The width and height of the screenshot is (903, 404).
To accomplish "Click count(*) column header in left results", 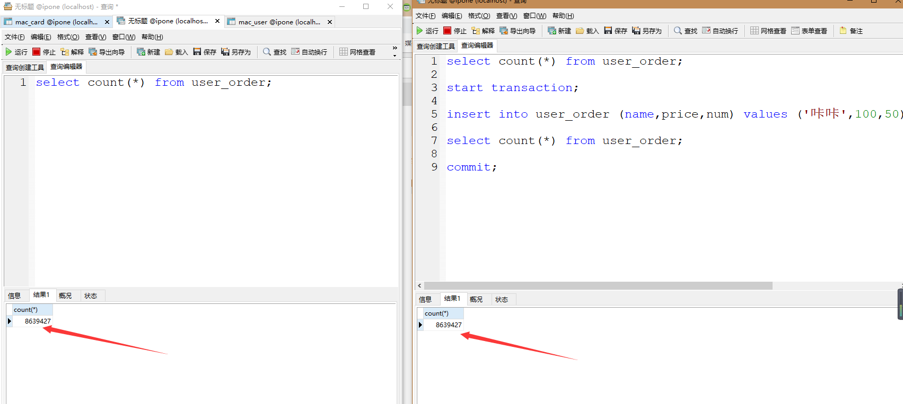I will (x=32, y=310).
